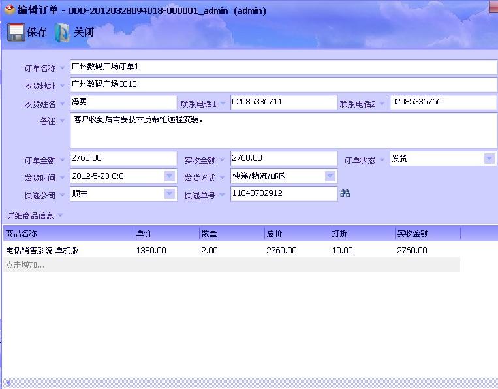The width and height of the screenshot is (498, 389).
Task: Click the binoculars icon next to 快递单号
Action: 345,193
